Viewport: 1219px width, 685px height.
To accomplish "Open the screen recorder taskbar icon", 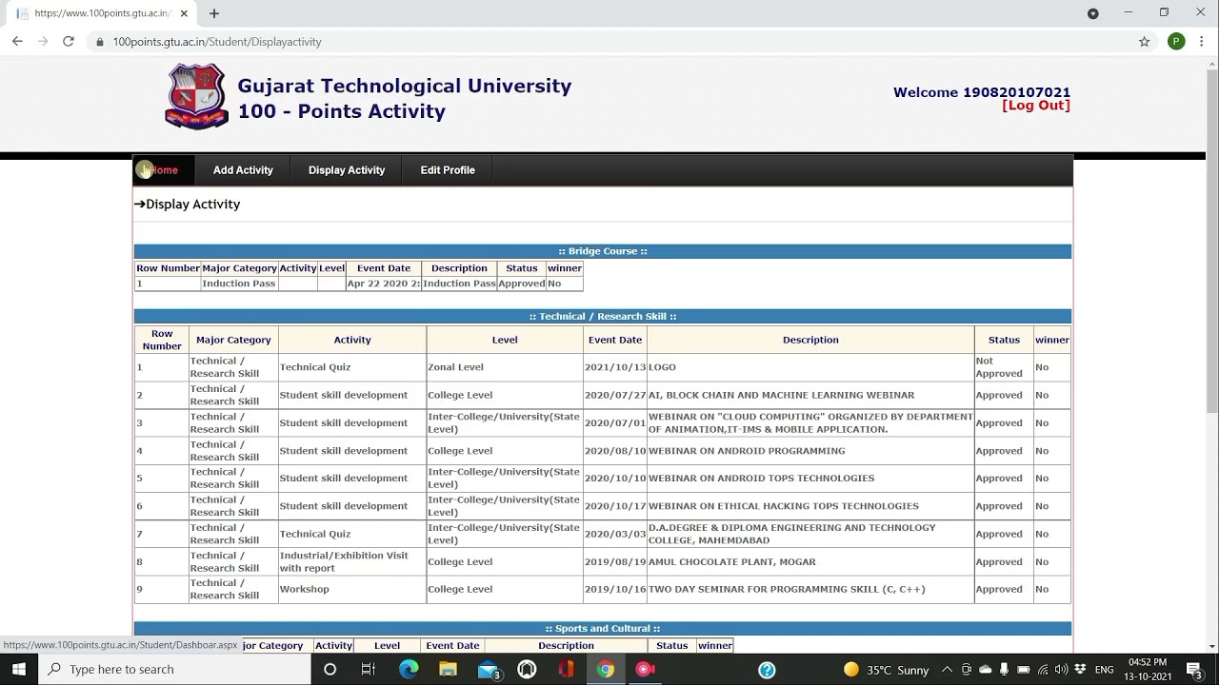I will 645,669.
